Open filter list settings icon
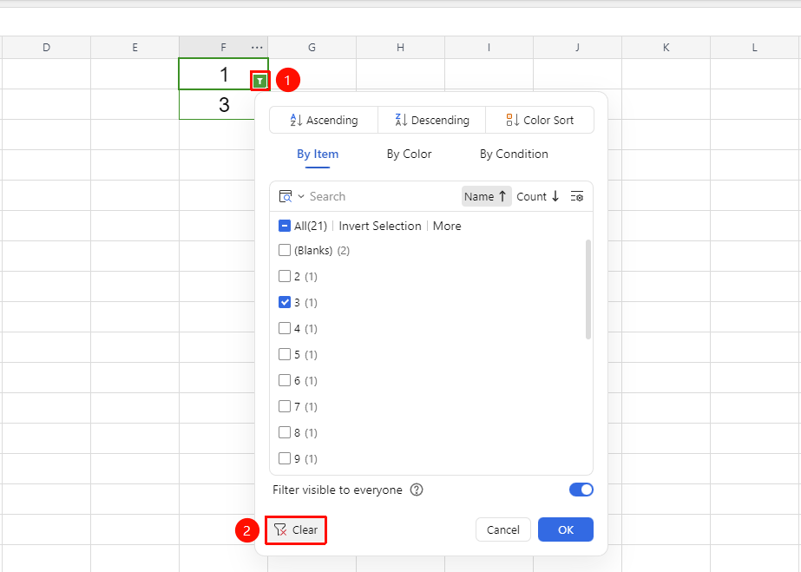 point(577,197)
